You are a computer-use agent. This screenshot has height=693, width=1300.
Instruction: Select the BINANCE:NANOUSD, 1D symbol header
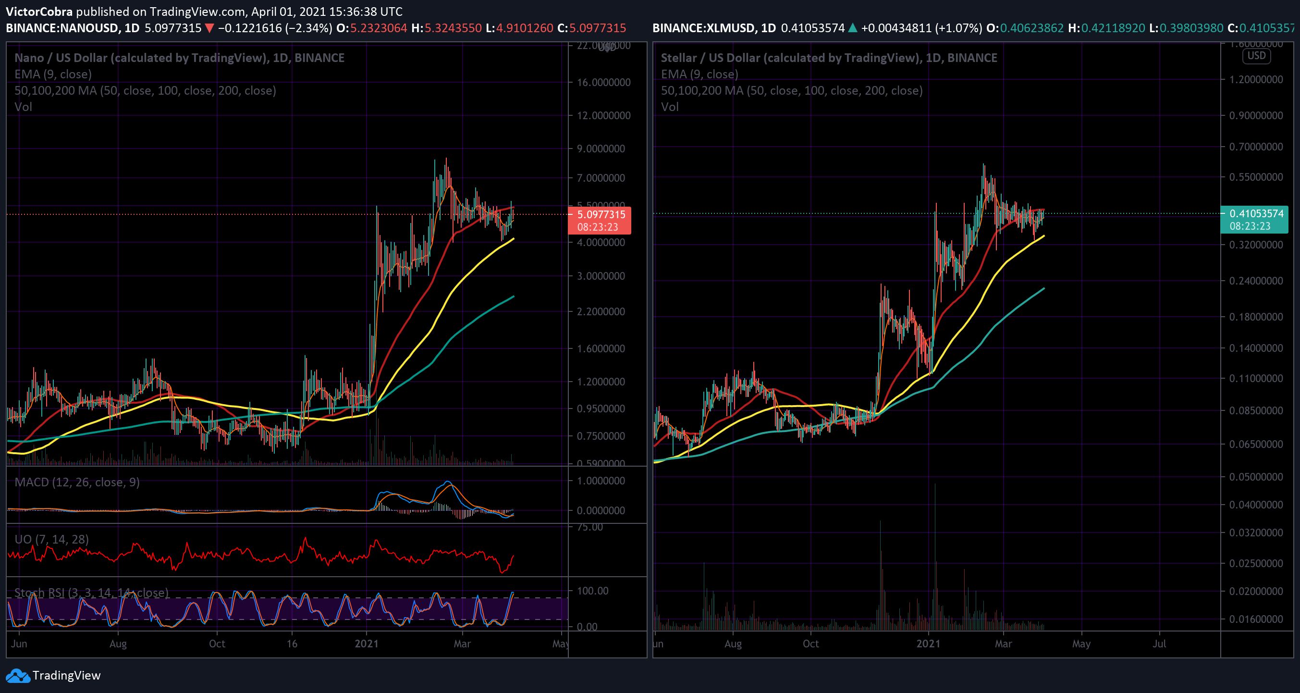point(73,28)
